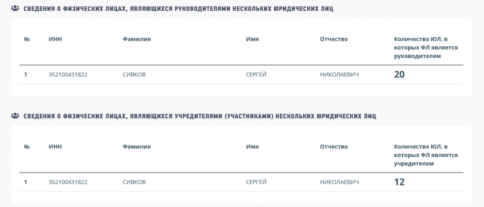
Task: Select the Фамилия column header in the founders table
Action: tap(137, 147)
